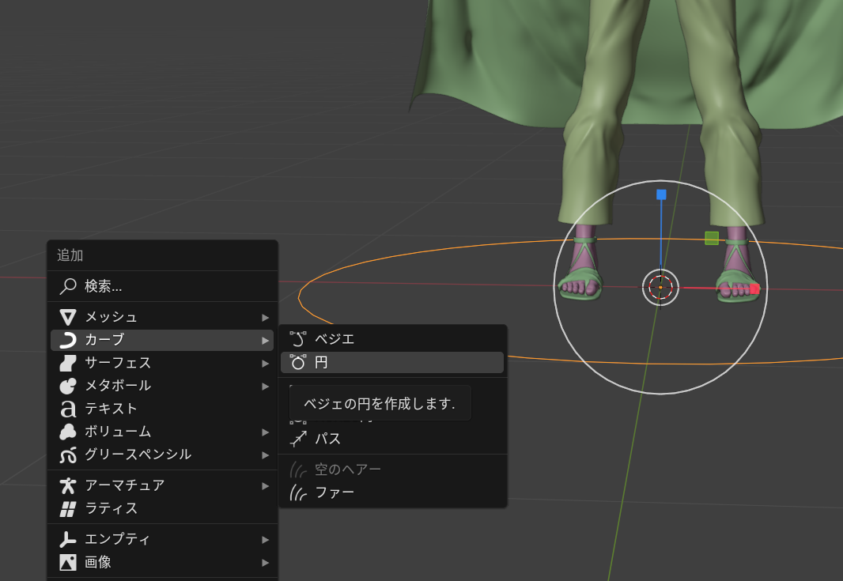This screenshot has width=843, height=581.
Task: Click the 画像 image icon
Action: click(x=68, y=562)
